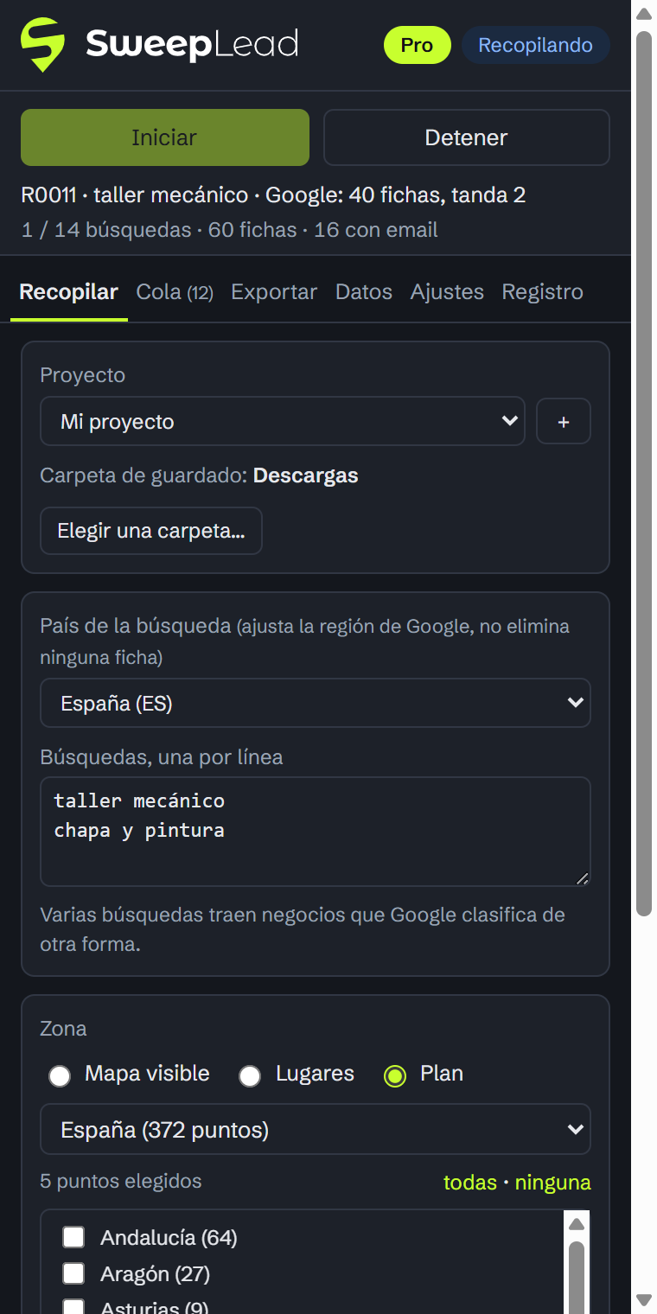Click the chapa y pintura search line
Image resolution: width=657 pixels, height=1314 pixels.
click(139, 831)
